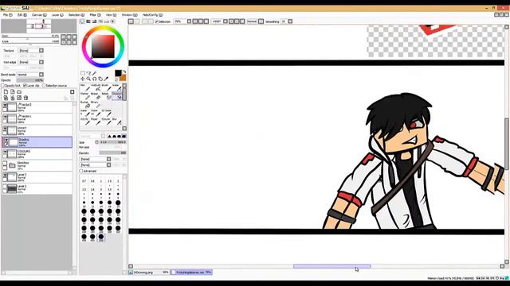This screenshot has width=510, height=286.
Task: Hide the Shading layer
Action: (6, 140)
